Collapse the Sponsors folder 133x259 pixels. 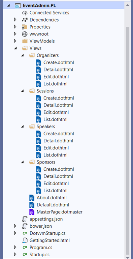pyautogui.click(x=23, y=162)
